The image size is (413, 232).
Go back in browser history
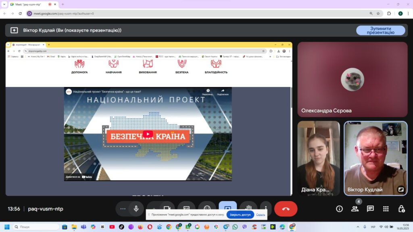[5, 13]
